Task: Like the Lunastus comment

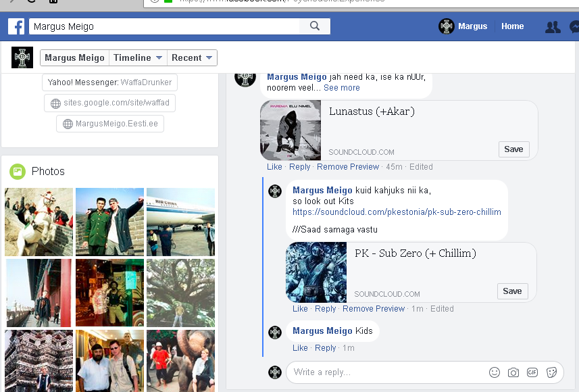Action: pyautogui.click(x=274, y=167)
